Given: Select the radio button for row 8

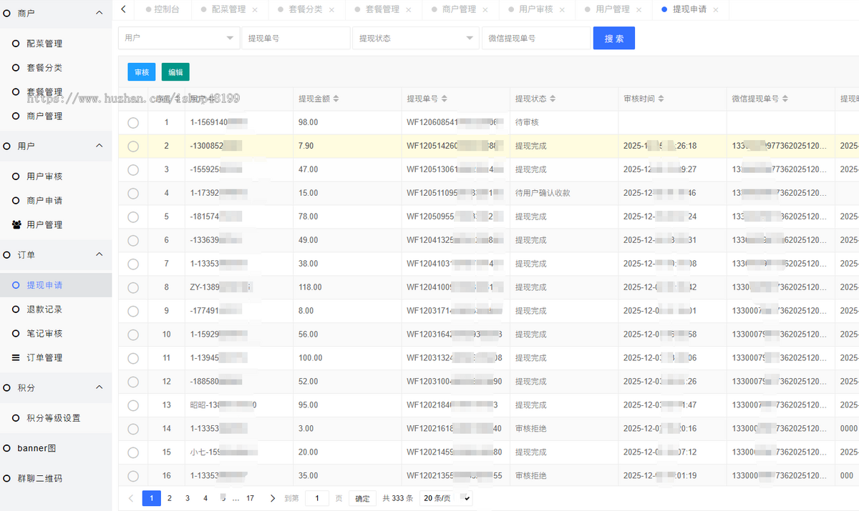Looking at the screenshot, I should (x=133, y=287).
